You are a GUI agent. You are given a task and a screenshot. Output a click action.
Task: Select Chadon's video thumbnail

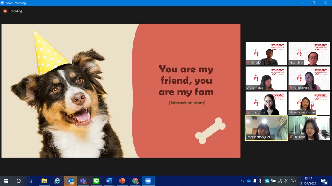click(266, 53)
